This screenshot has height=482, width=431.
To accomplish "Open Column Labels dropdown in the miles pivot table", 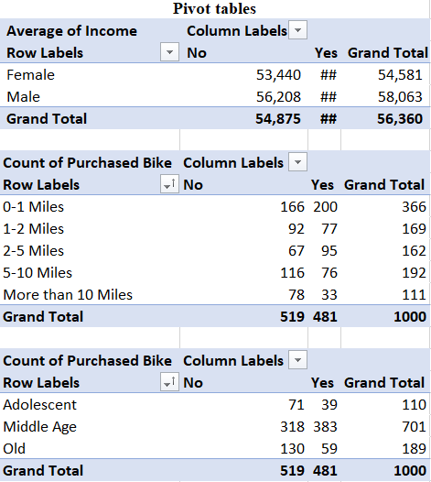I will [297, 162].
